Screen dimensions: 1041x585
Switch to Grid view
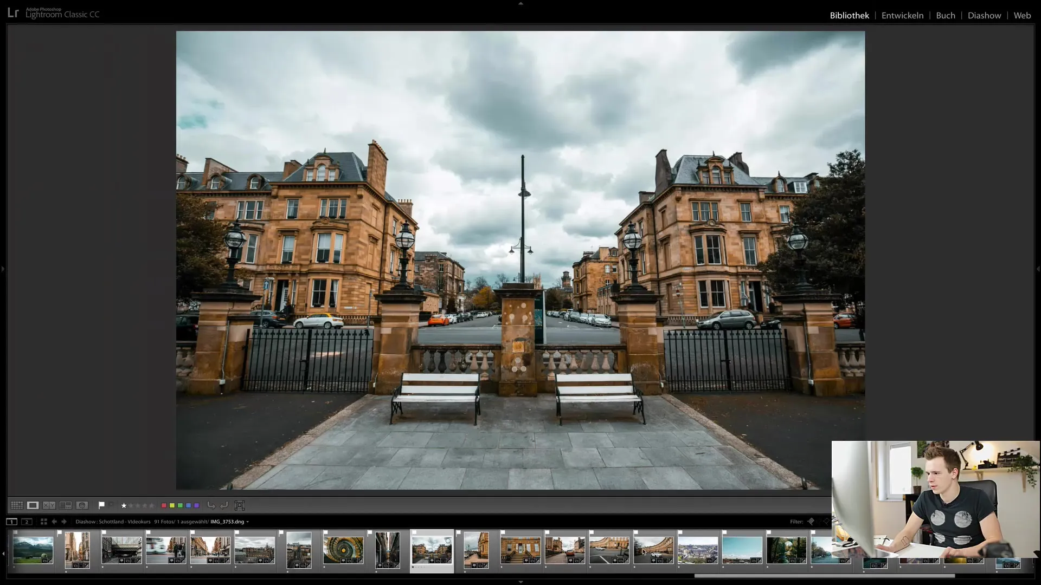pos(17,505)
